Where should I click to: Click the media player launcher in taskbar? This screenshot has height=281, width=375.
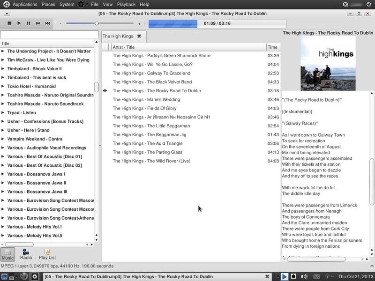click(x=35, y=277)
